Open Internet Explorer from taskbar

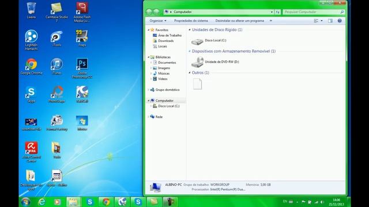pyautogui.click(x=42, y=202)
